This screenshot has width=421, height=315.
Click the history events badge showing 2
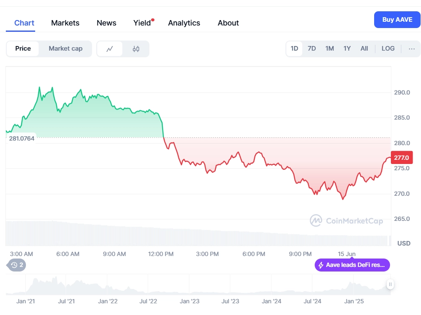pos(17,265)
